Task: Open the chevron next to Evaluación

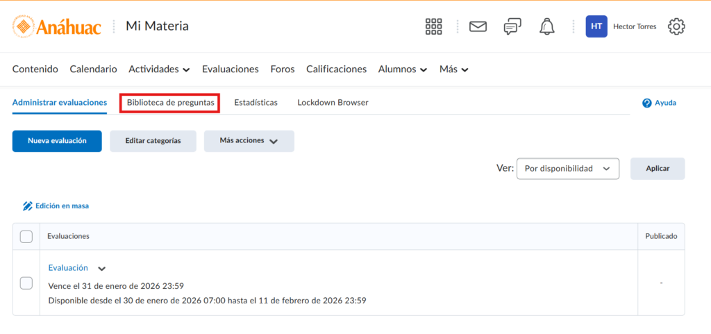Action: click(x=102, y=269)
